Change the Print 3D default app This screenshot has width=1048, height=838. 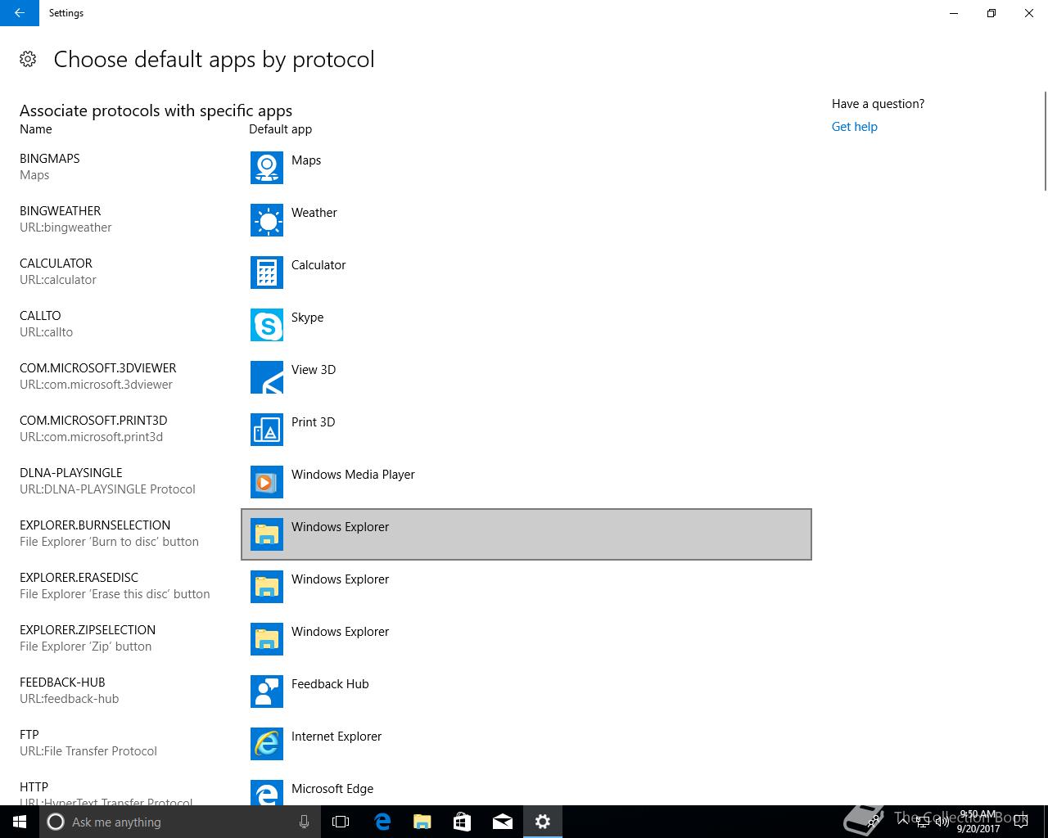click(x=526, y=430)
